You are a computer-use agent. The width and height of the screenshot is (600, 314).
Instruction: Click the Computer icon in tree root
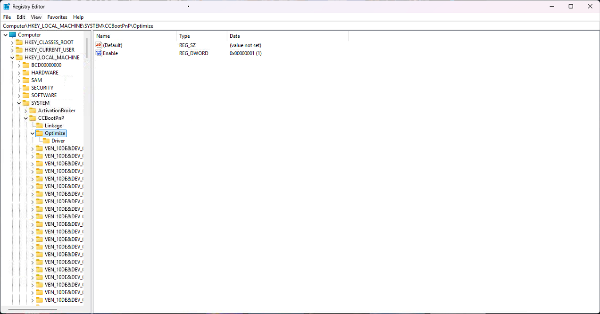click(x=12, y=35)
